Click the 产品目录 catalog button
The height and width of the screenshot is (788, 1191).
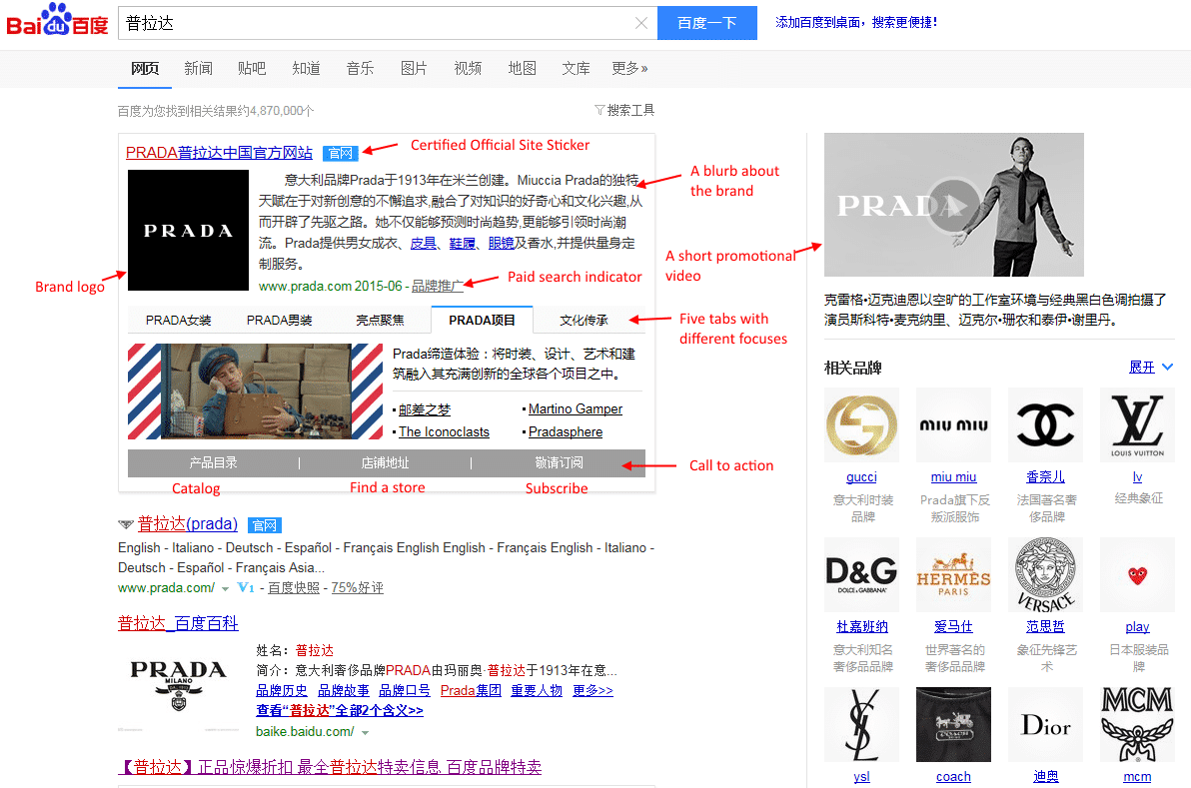(214, 463)
